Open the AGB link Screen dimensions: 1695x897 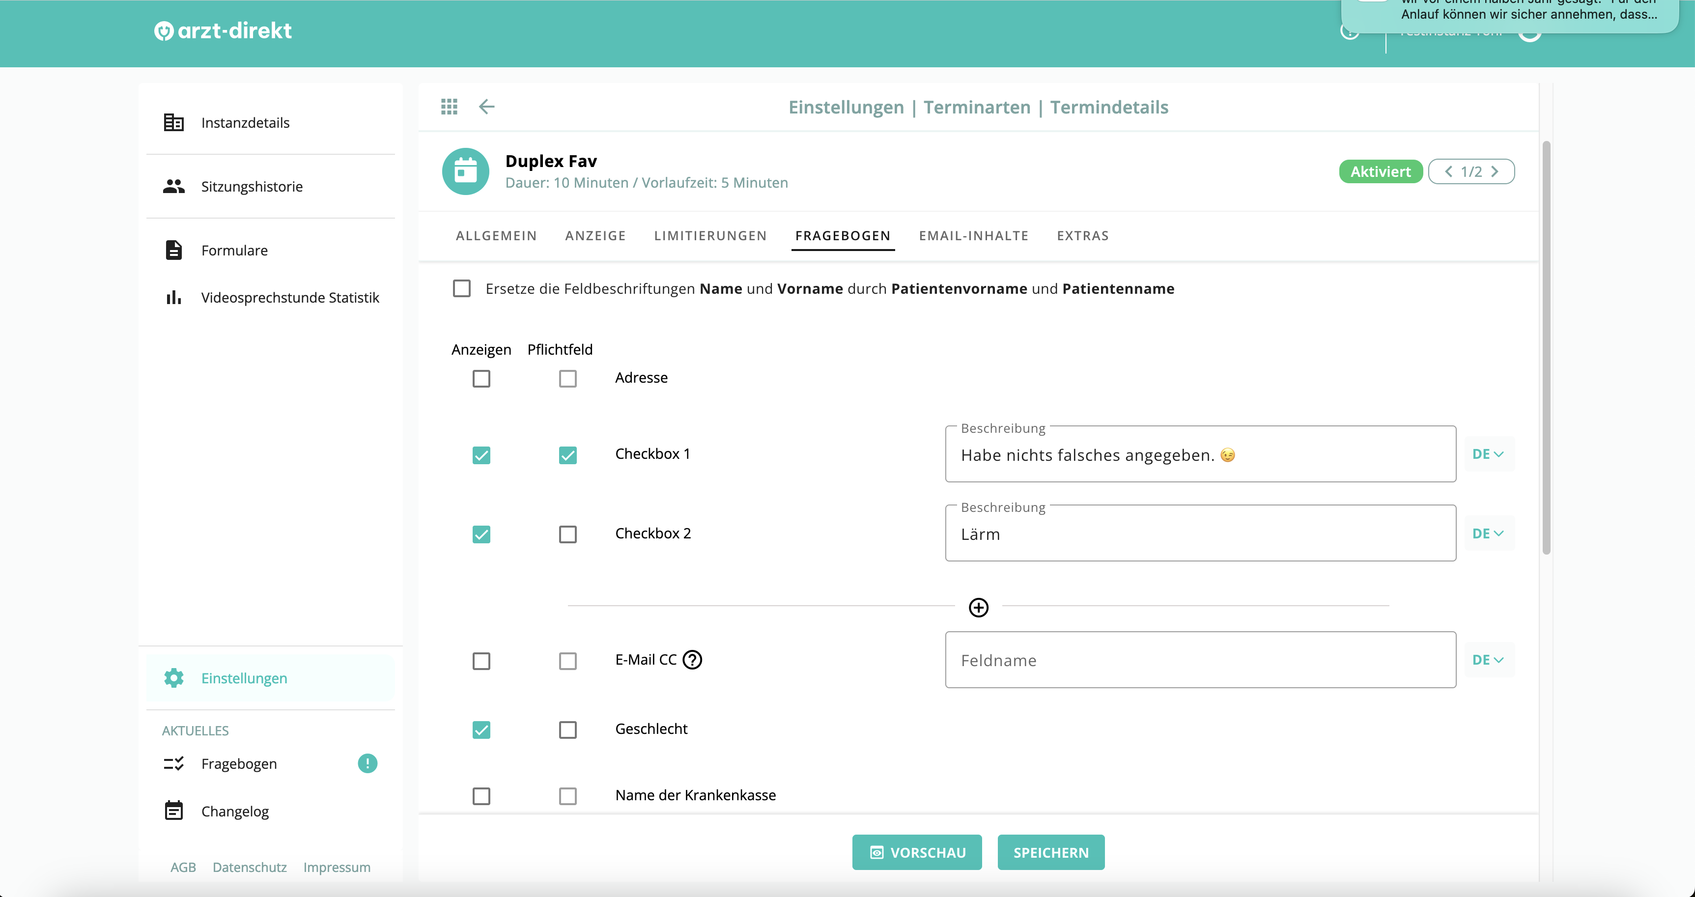pyautogui.click(x=183, y=867)
